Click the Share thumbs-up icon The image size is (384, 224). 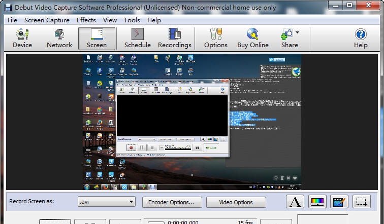coord(287,34)
